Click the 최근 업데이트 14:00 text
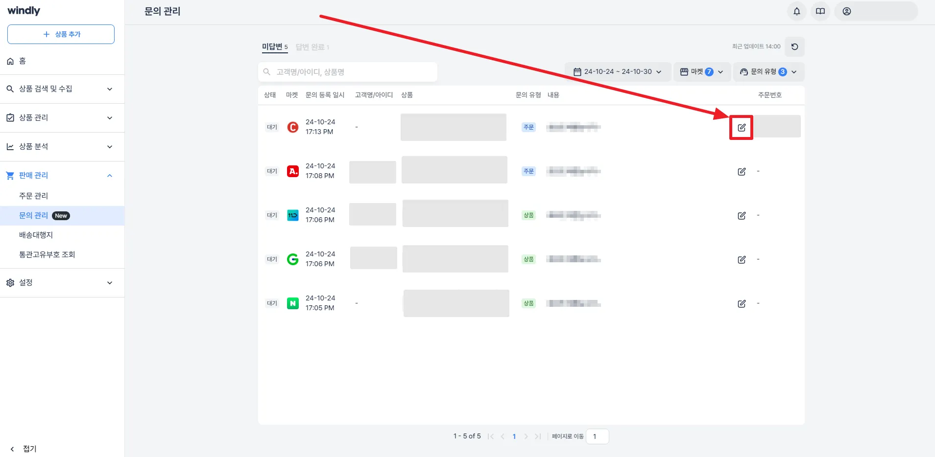Screen dimensions: 935x457 point(756,46)
